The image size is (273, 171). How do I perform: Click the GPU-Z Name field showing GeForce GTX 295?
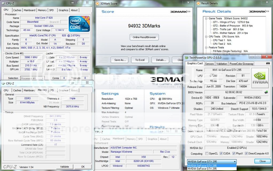[x=227, y=70]
